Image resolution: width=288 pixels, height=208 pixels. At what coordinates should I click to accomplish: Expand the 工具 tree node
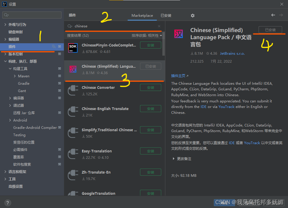point(5,179)
